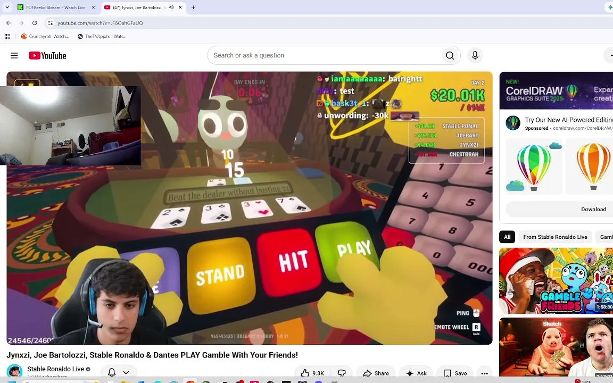Open the YouTube guide hamburger menu
This screenshot has height=383, width=613.
point(14,55)
